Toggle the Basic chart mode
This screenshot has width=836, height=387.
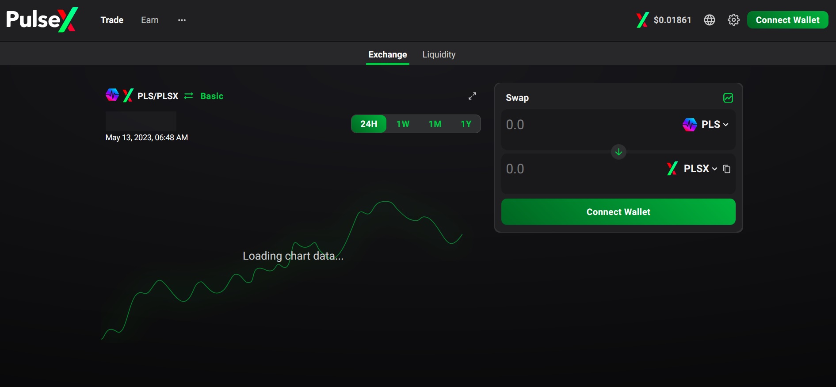tap(212, 96)
